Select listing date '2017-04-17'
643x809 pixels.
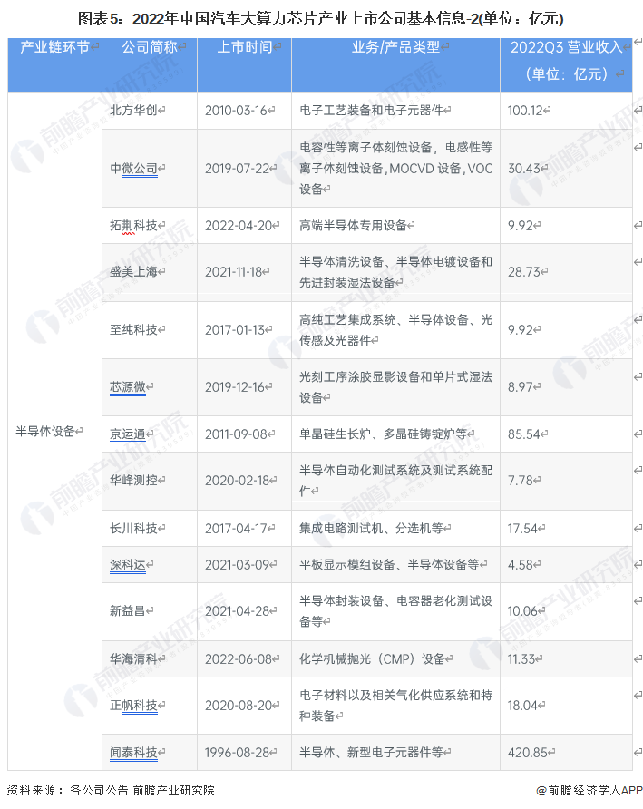tap(237, 529)
